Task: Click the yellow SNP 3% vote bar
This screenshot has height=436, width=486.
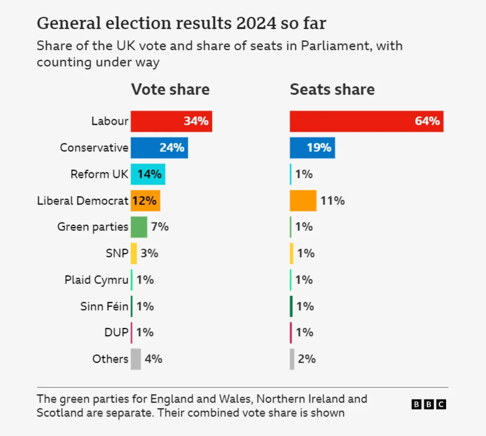Action: coord(134,253)
